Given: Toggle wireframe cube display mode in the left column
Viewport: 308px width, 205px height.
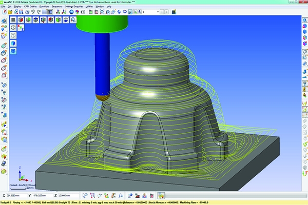Looking at the screenshot, I should tap(13, 36).
